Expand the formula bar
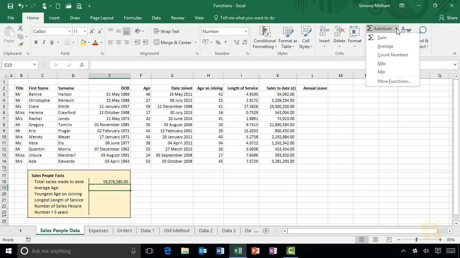 point(455,65)
